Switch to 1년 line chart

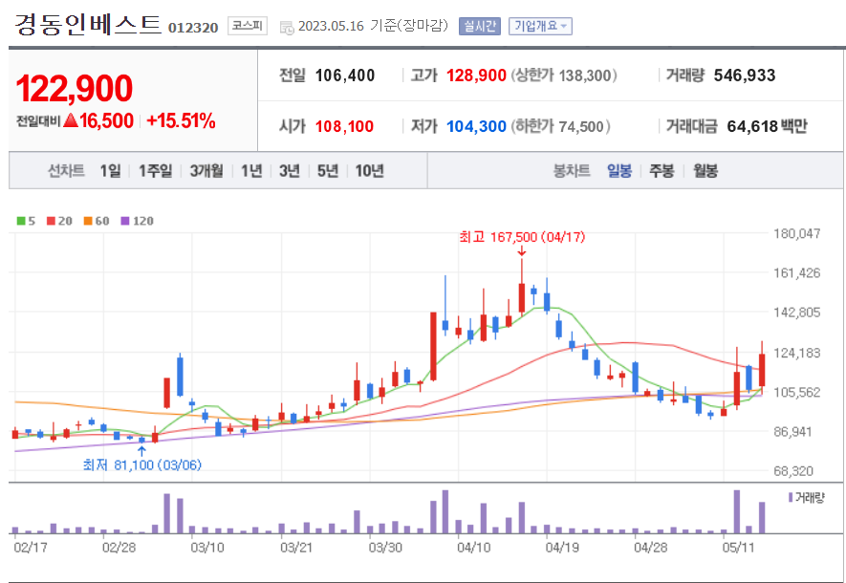click(251, 171)
